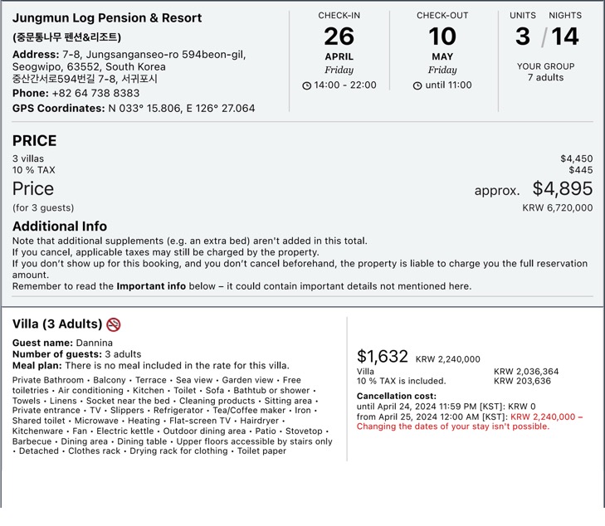Click the check-out date number 10
This screenshot has width=605, height=526.
click(442, 37)
